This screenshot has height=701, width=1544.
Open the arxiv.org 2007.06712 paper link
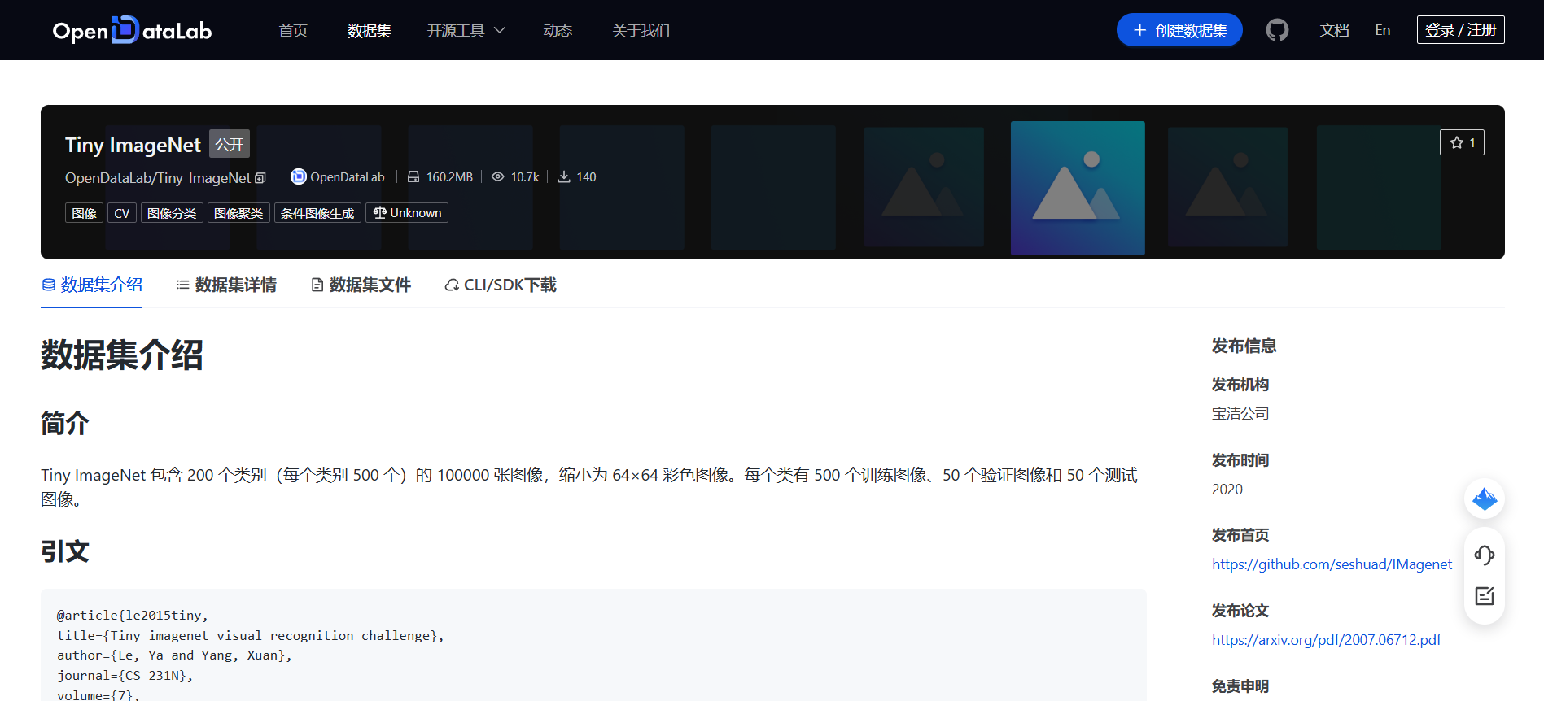click(x=1327, y=640)
